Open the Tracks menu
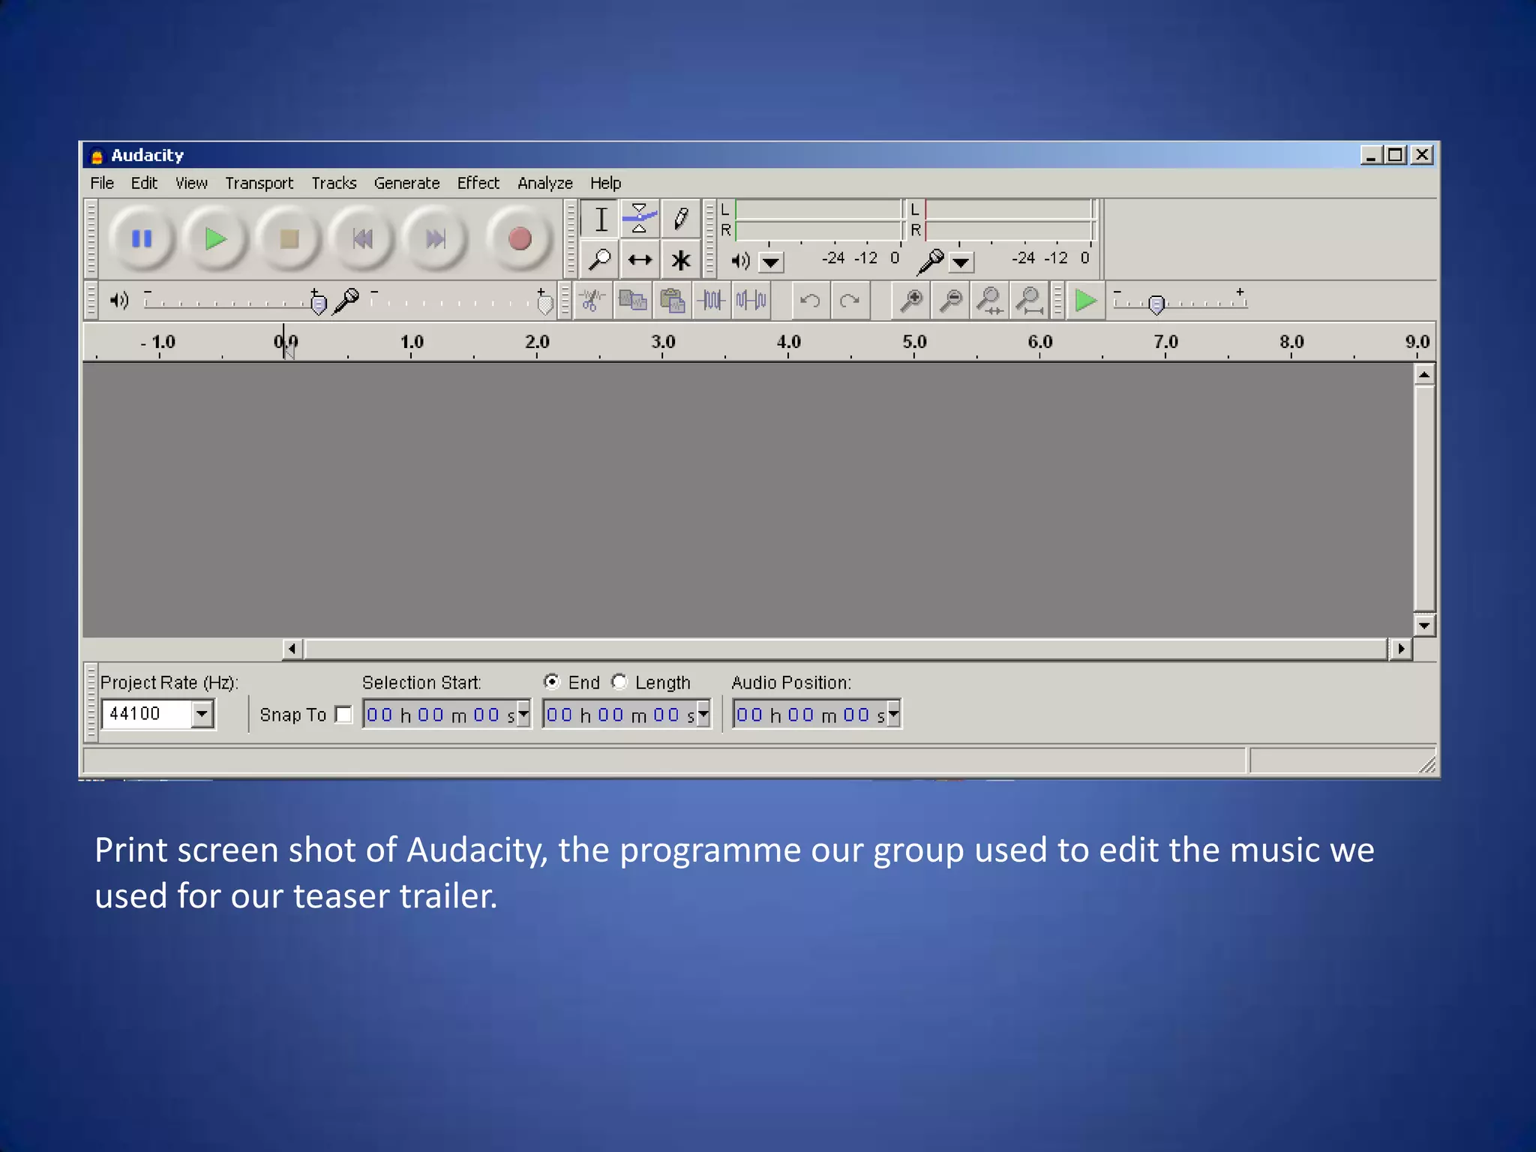The image size is (1536, 1152). (x=334, y=183)
